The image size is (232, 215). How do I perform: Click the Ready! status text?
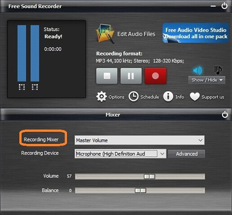(53, 36)
